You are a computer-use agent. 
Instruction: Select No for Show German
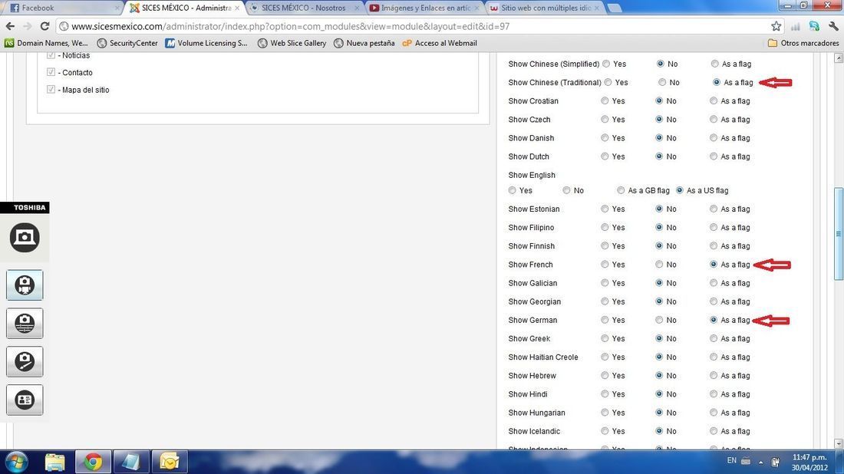[659, 320]
